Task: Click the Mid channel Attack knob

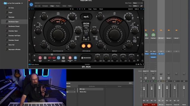Action: pyautogui.click(x=44, y=17)
